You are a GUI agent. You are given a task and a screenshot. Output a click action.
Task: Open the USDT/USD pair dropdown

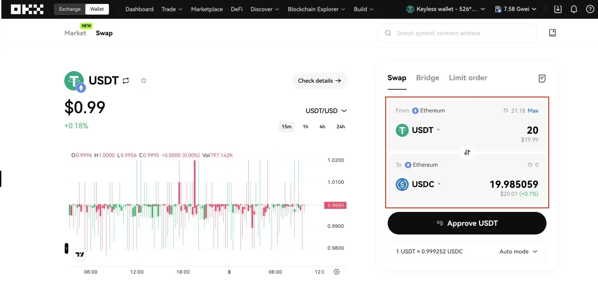pos(326,110)
